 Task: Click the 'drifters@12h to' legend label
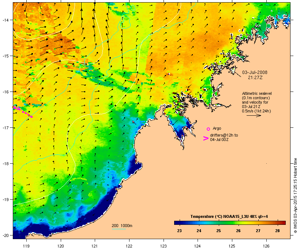(224, 135)
